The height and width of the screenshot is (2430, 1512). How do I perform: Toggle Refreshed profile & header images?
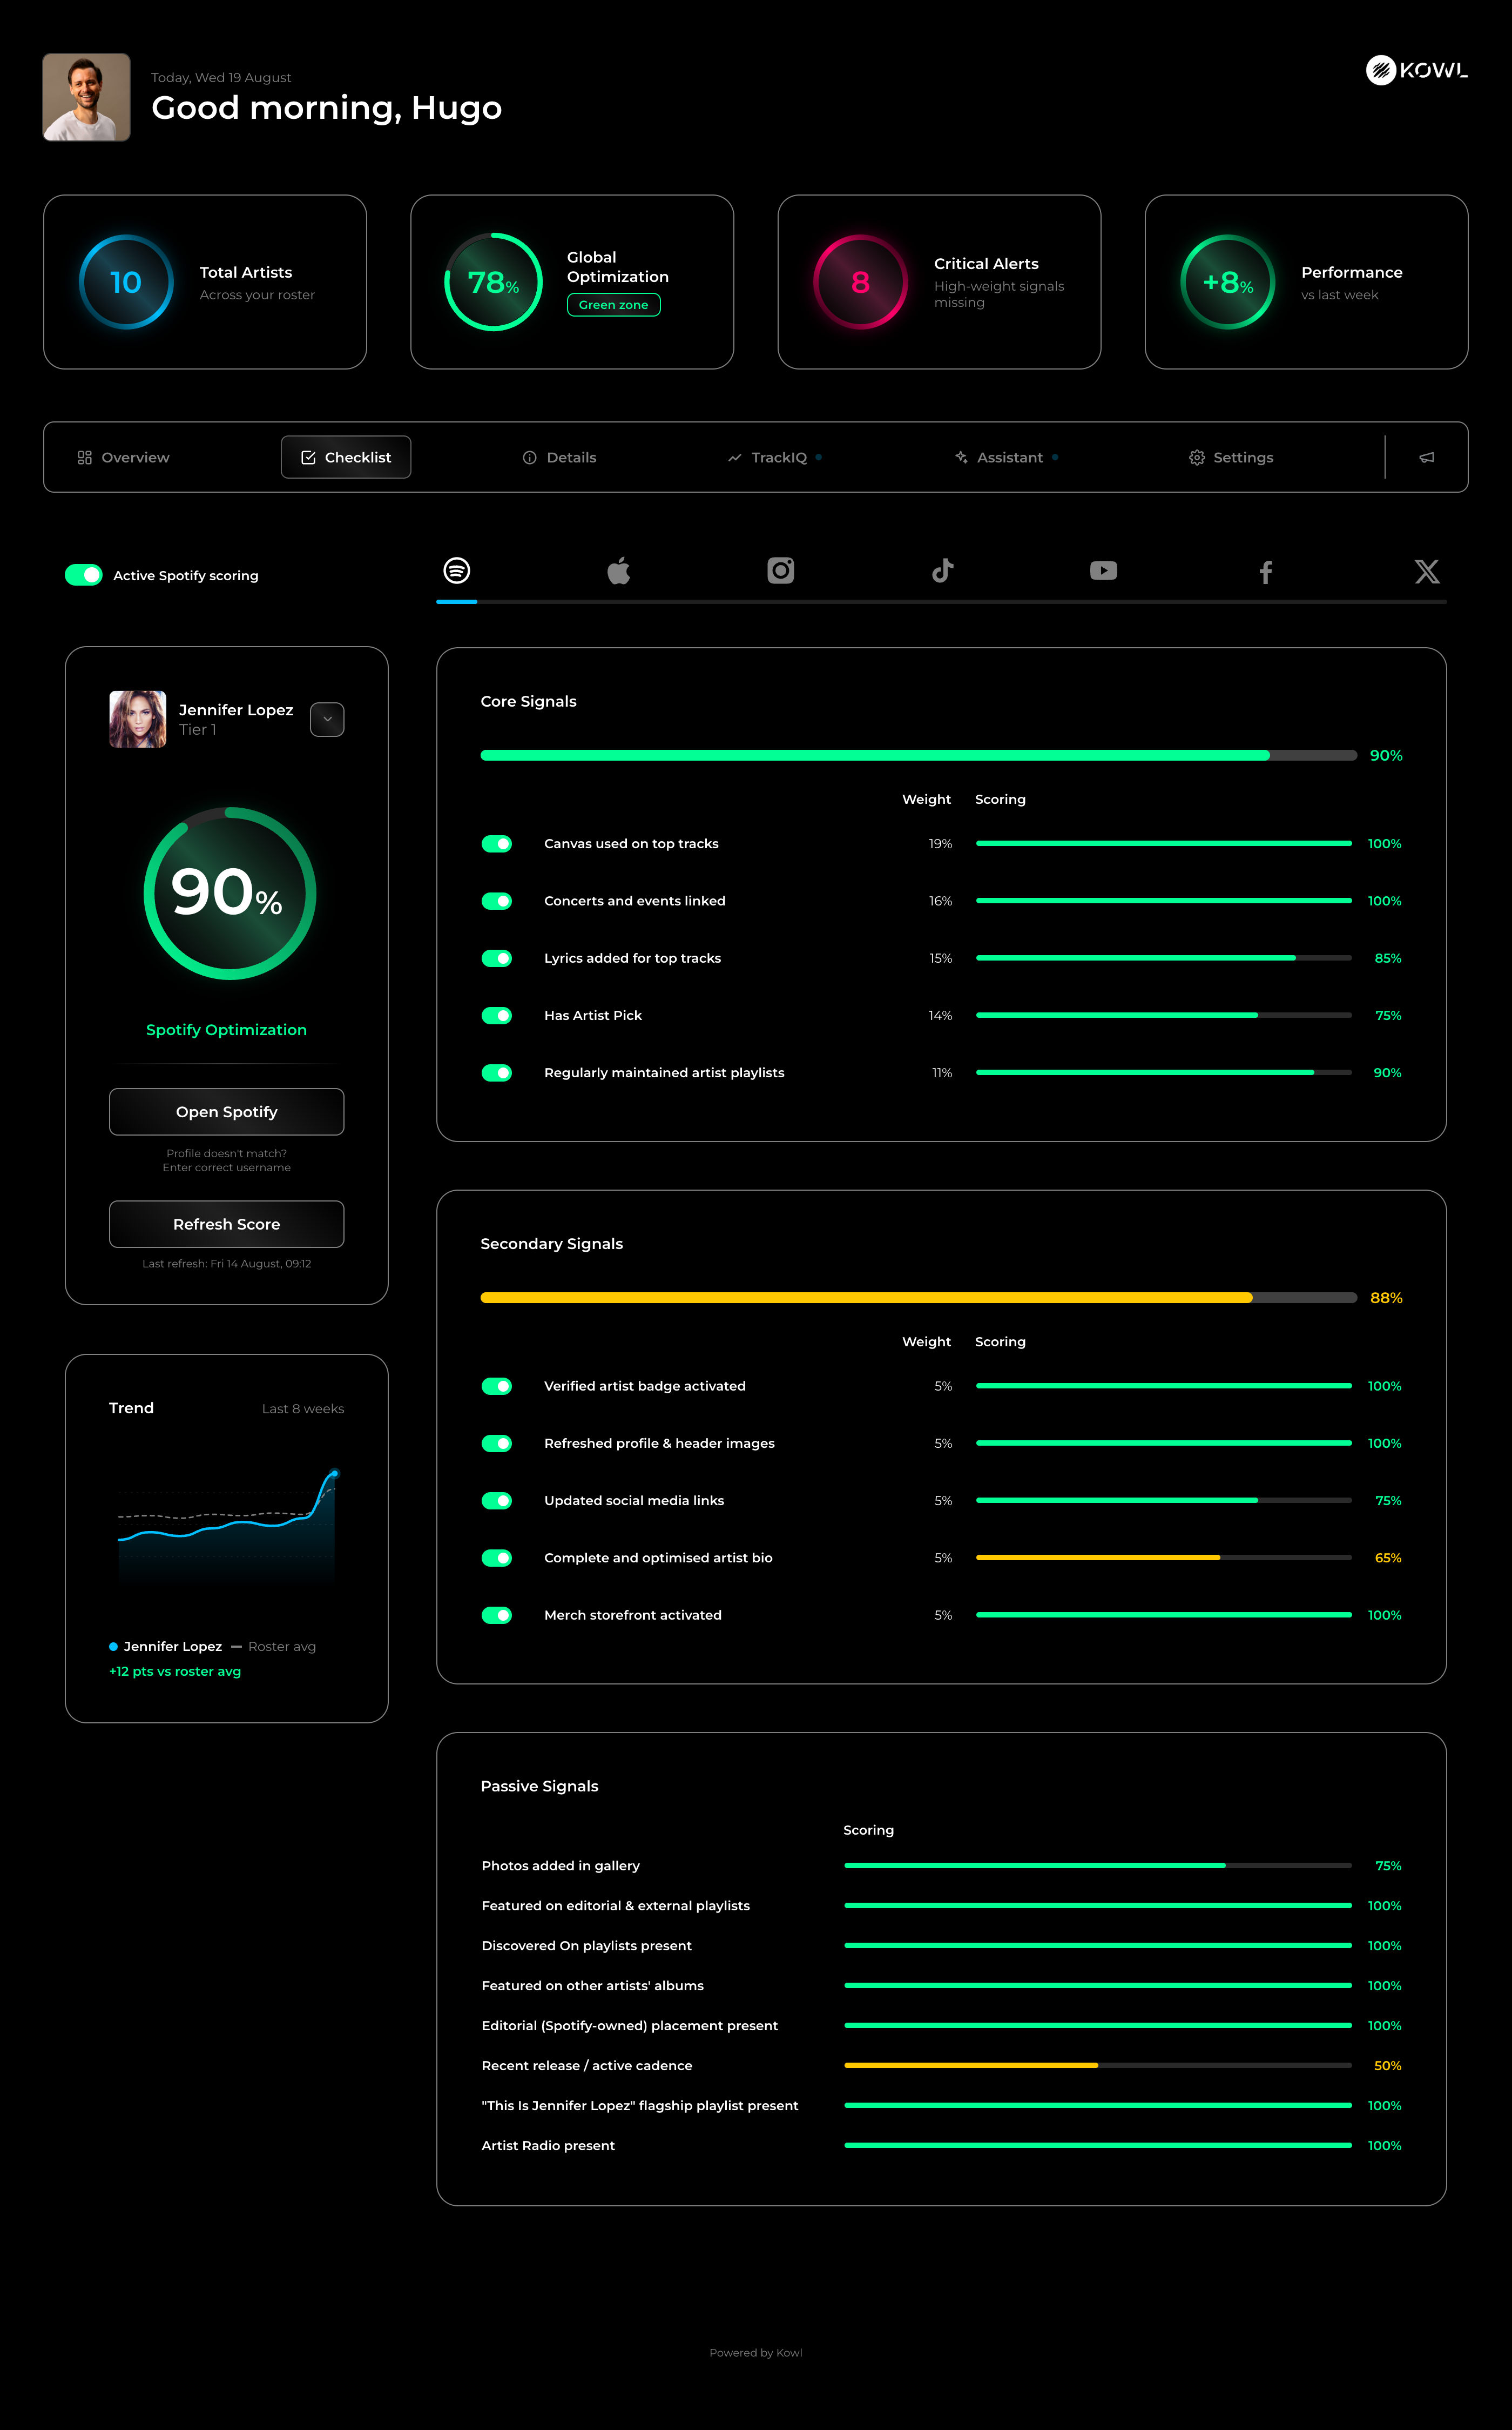pos(497,1444)
